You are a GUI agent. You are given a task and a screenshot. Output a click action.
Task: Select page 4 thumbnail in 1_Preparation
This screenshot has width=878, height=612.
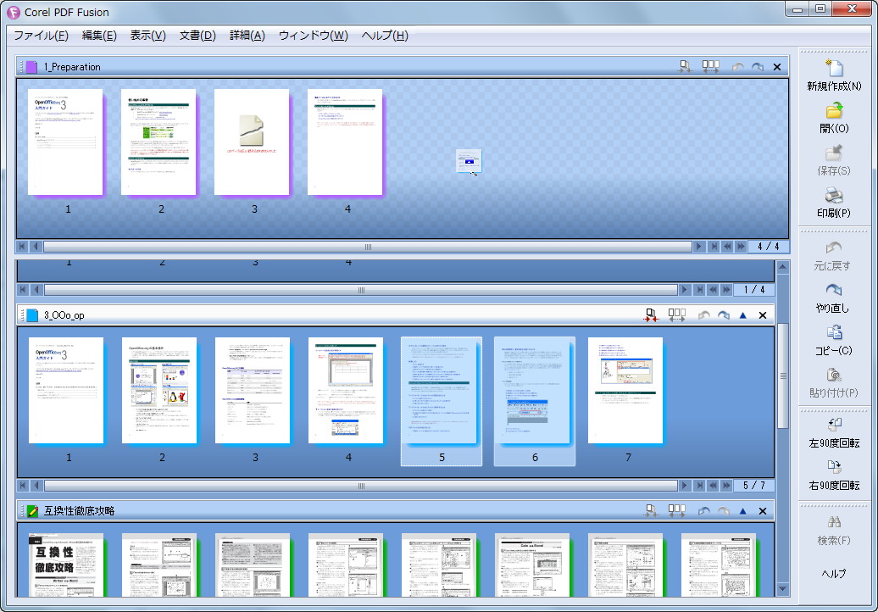click(x=345, y=142)
